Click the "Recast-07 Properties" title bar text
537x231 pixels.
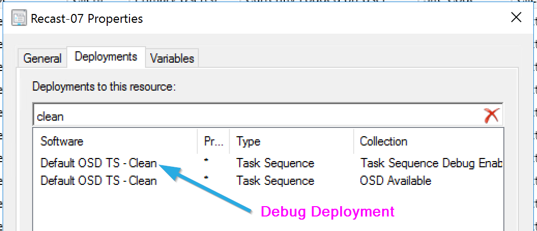coord(87,19)
